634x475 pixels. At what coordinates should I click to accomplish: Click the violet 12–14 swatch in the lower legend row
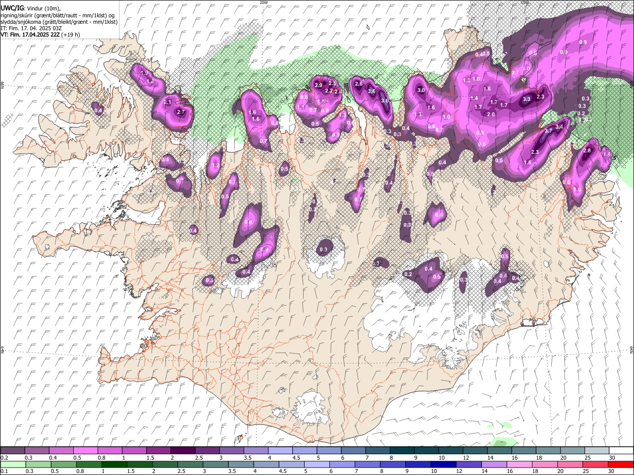pos(469,464)
